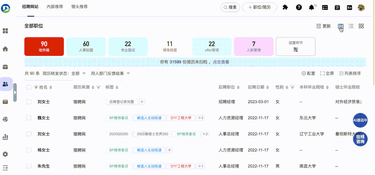Screen dimensions: 375x175
Task: Select the 领导终面 11 stage
Action: click(170, 47)
